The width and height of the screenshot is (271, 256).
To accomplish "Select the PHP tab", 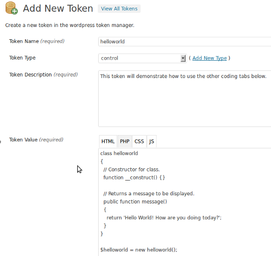I will (x=125, y=141).
